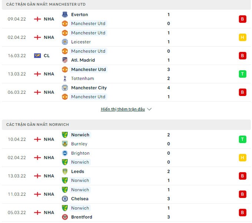Click the green T badge for Norwich-Burnley match

(x=242, y=139)
